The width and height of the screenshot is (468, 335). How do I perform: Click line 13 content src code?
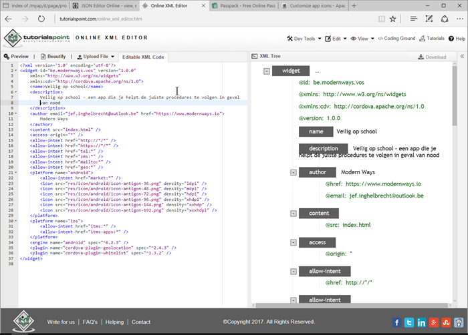tap(65, 129)
